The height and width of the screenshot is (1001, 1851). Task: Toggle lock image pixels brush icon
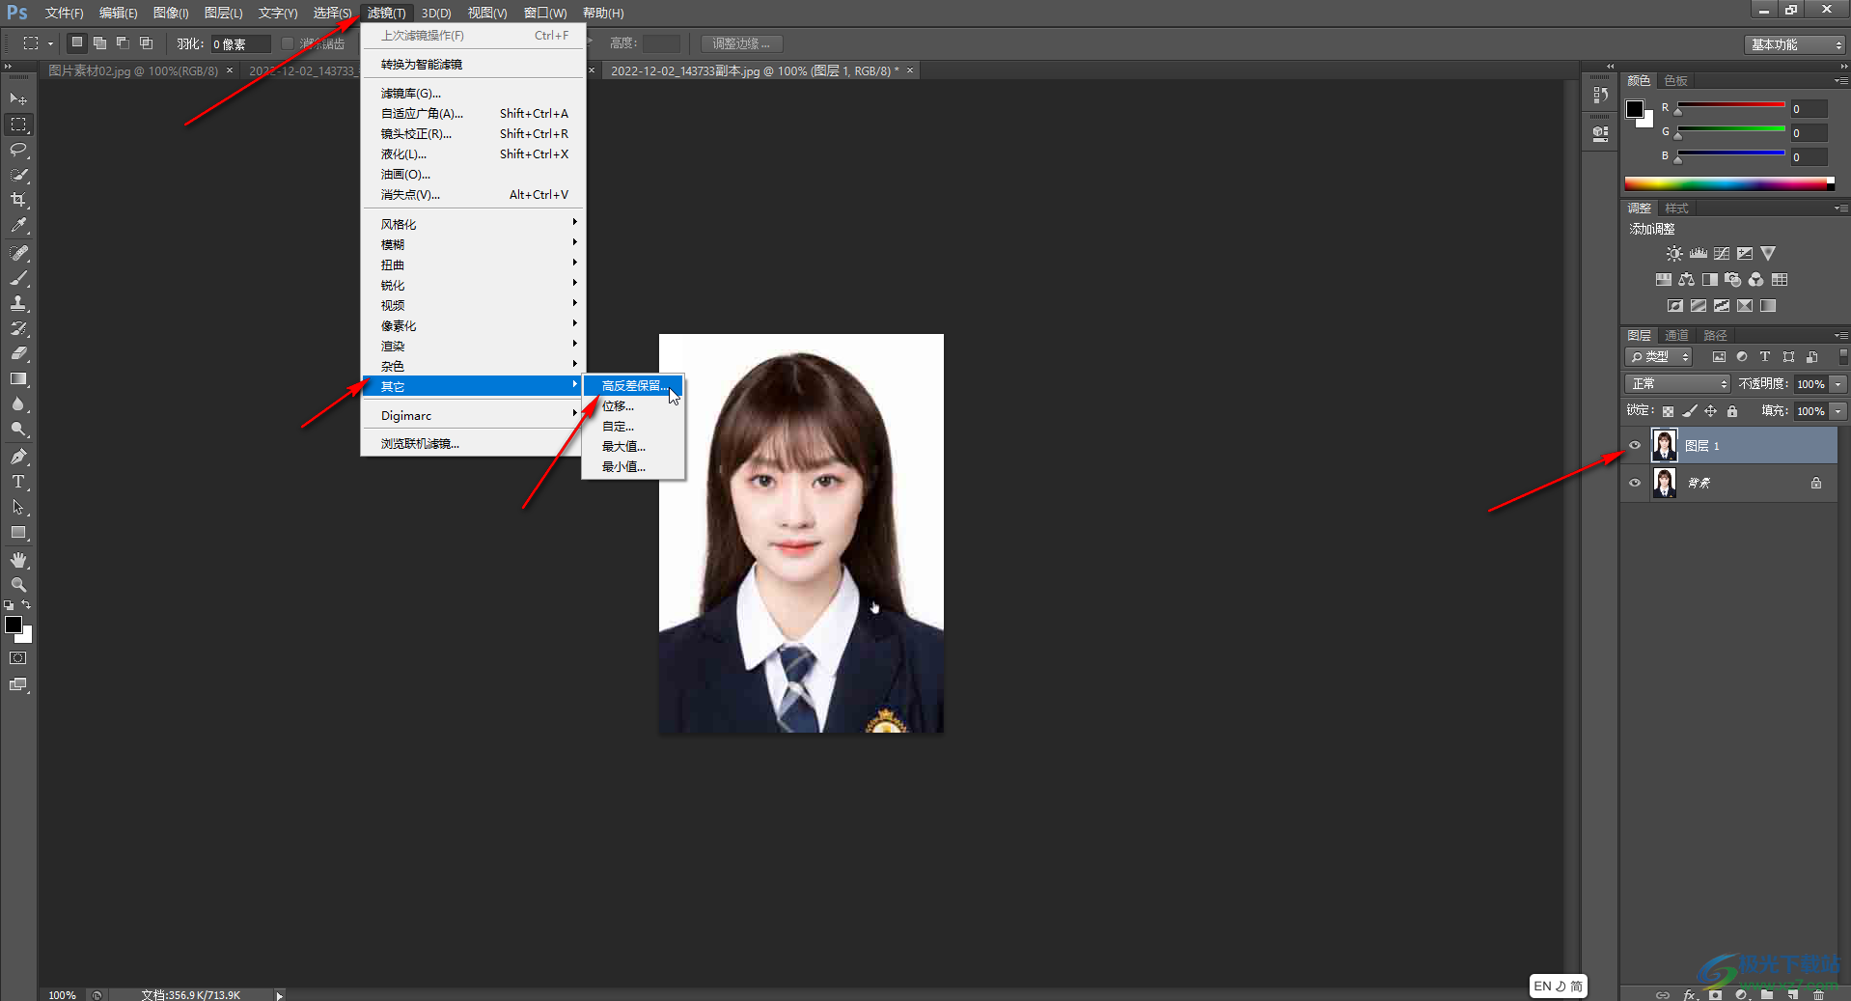(1689, 411)
